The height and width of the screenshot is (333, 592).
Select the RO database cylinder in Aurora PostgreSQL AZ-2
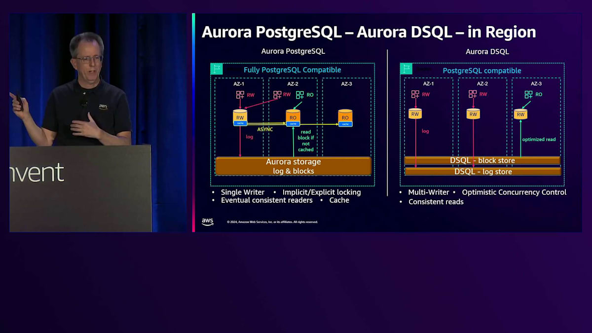(x=293, y=118)
